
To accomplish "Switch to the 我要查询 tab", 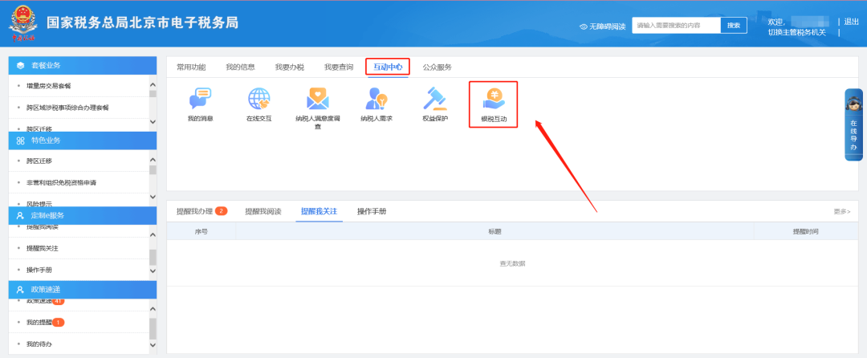I will point(339,67).
